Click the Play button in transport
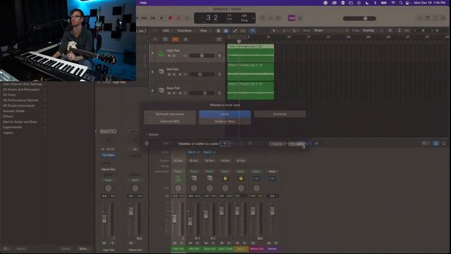Image resolution: width=451 pixels, height=254 pixels. 161,18
